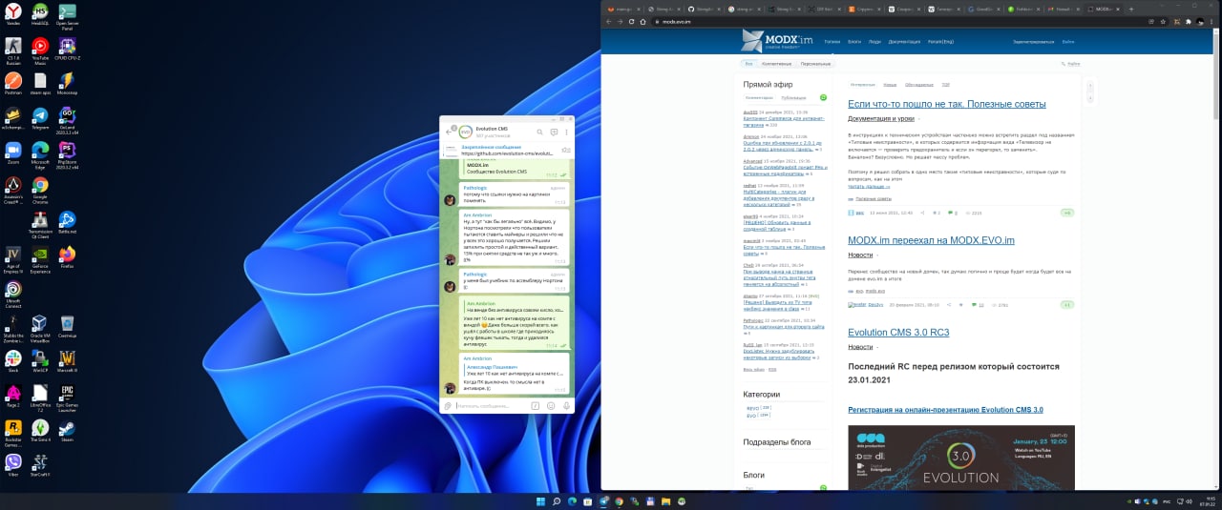Open Google Chrome desktop shortcut
This screenshot has height=510, width=1222.
pyautogui.click(x=40, y=189)
